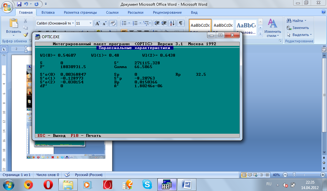Open the Выделить dropdown
The image size is (327, 191).
[x=311, y=35]
